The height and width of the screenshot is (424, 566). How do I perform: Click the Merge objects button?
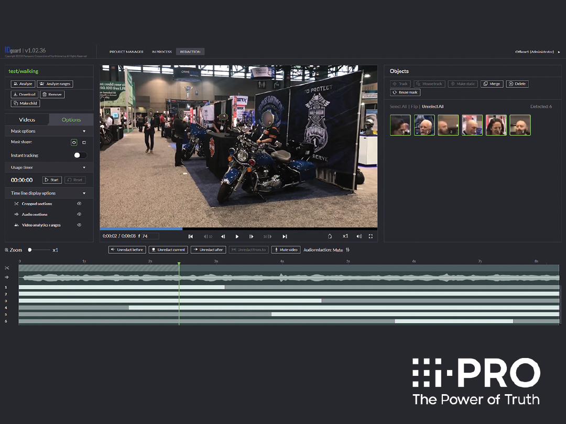coord(492,84)
